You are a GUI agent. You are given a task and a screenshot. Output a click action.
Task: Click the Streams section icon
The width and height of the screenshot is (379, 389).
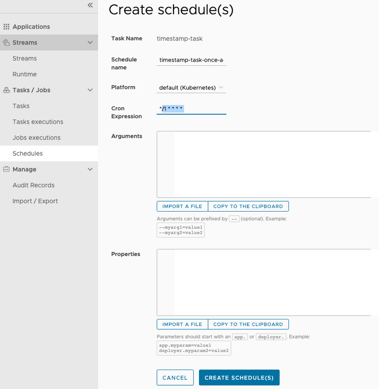6,42
